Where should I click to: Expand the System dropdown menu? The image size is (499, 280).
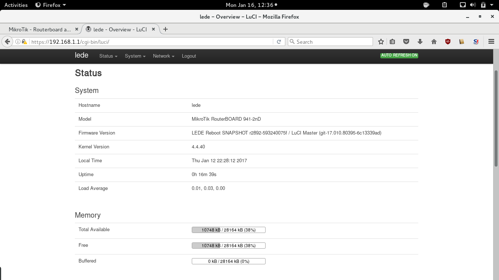pos(135,56)
